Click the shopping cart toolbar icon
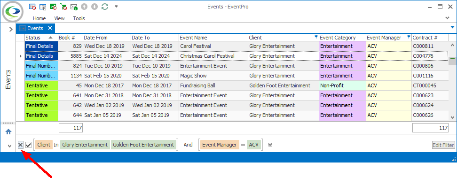Image resolution: width=457 pixels, height=178 pixels. (63, 7)
